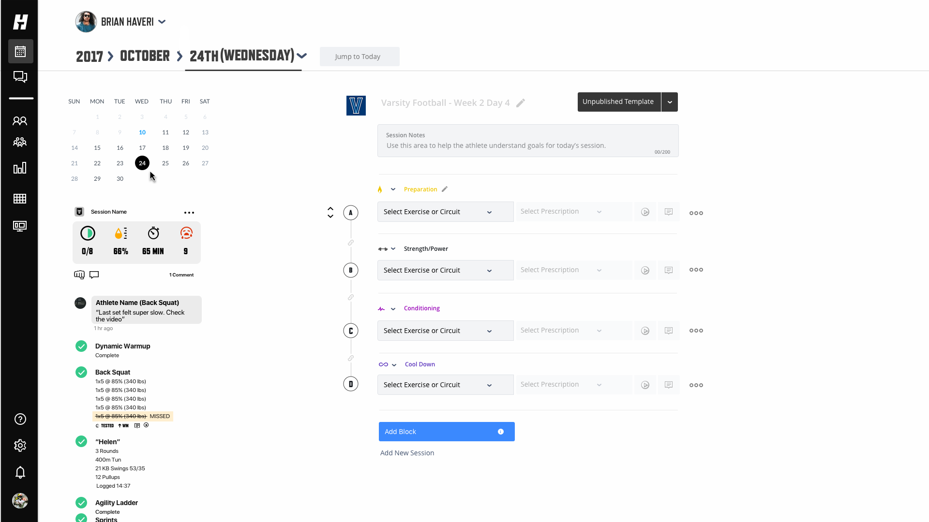This screenshot has height=522, width=929.
Task: Toggle "Helen" complete checkmark
Action: coord(81,441)
